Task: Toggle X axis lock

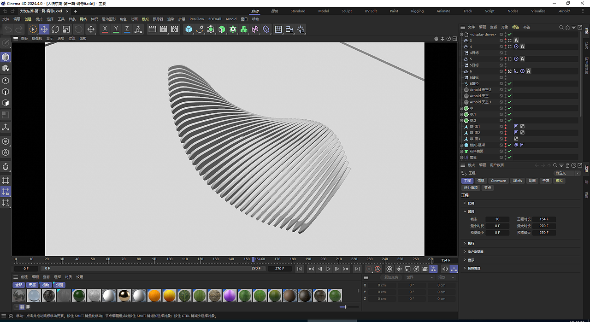Action: 105,29
